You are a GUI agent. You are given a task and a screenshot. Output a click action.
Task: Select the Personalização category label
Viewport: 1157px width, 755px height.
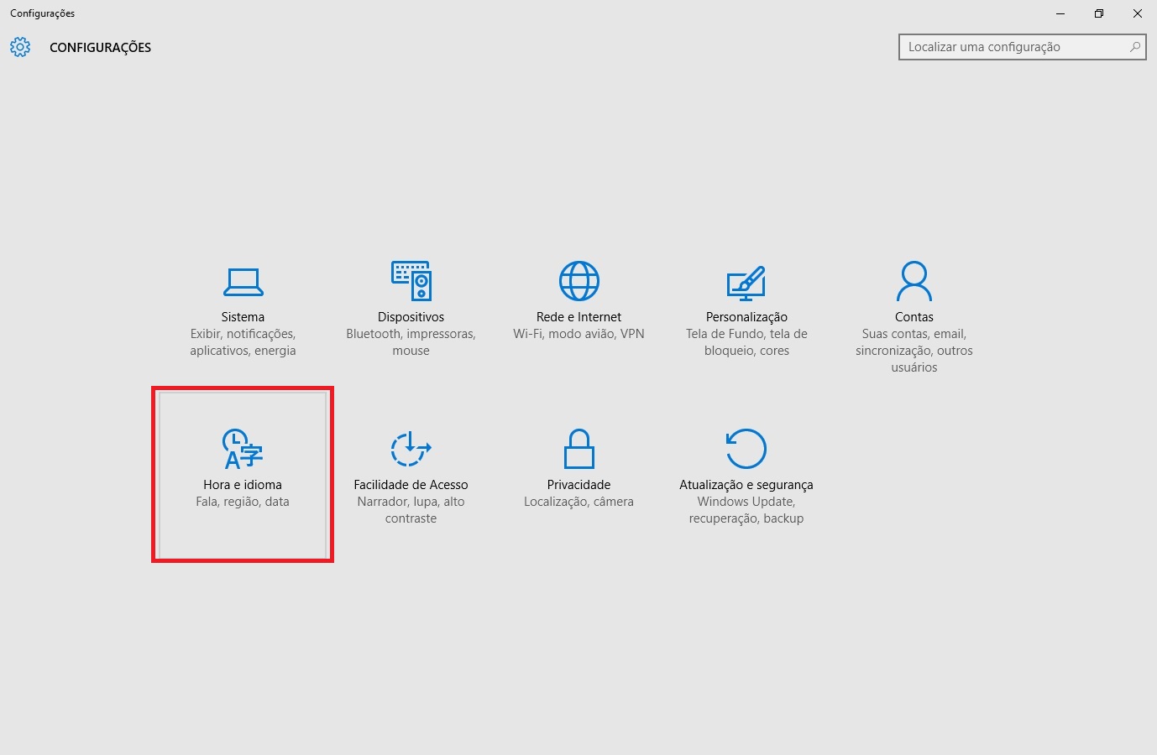point(746,317)
